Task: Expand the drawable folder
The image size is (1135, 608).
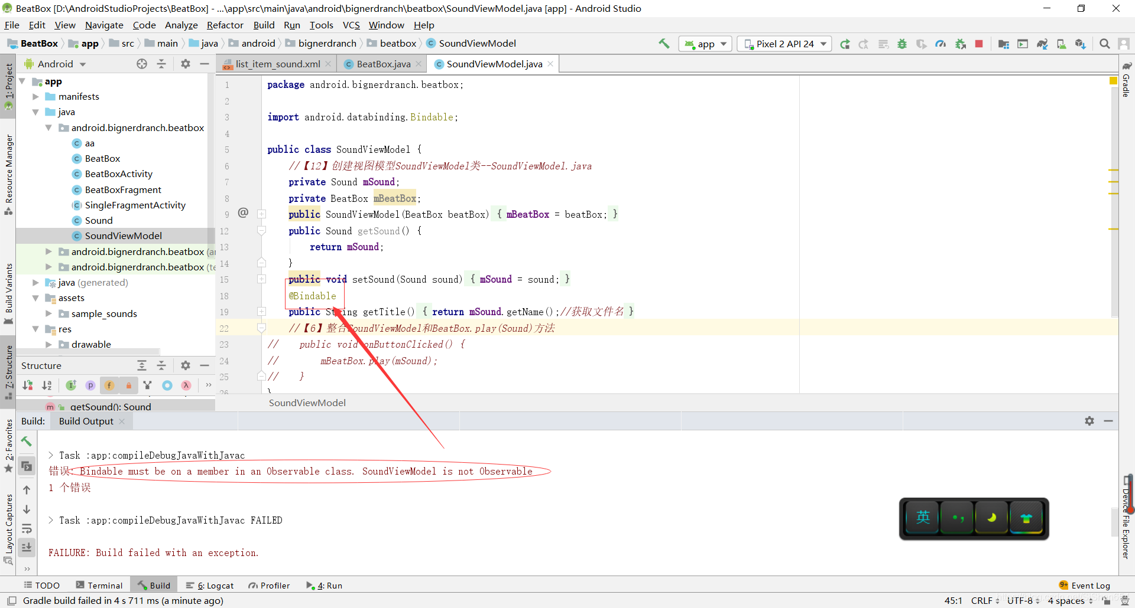Action: tap(48, 344)
